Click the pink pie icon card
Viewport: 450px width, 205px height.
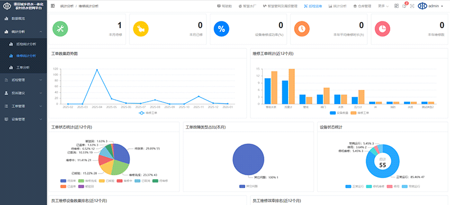click(x=382, y=29)
